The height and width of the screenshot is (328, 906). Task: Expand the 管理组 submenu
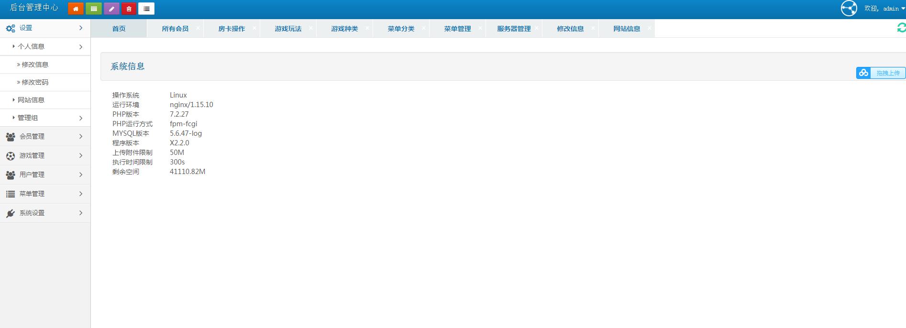[x=45, y=118]
